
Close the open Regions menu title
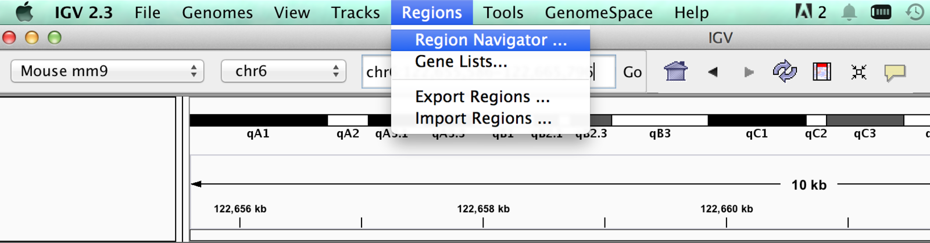point(432,12)
